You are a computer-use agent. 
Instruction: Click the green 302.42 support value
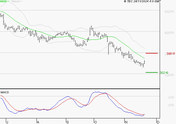coord(164,73)
